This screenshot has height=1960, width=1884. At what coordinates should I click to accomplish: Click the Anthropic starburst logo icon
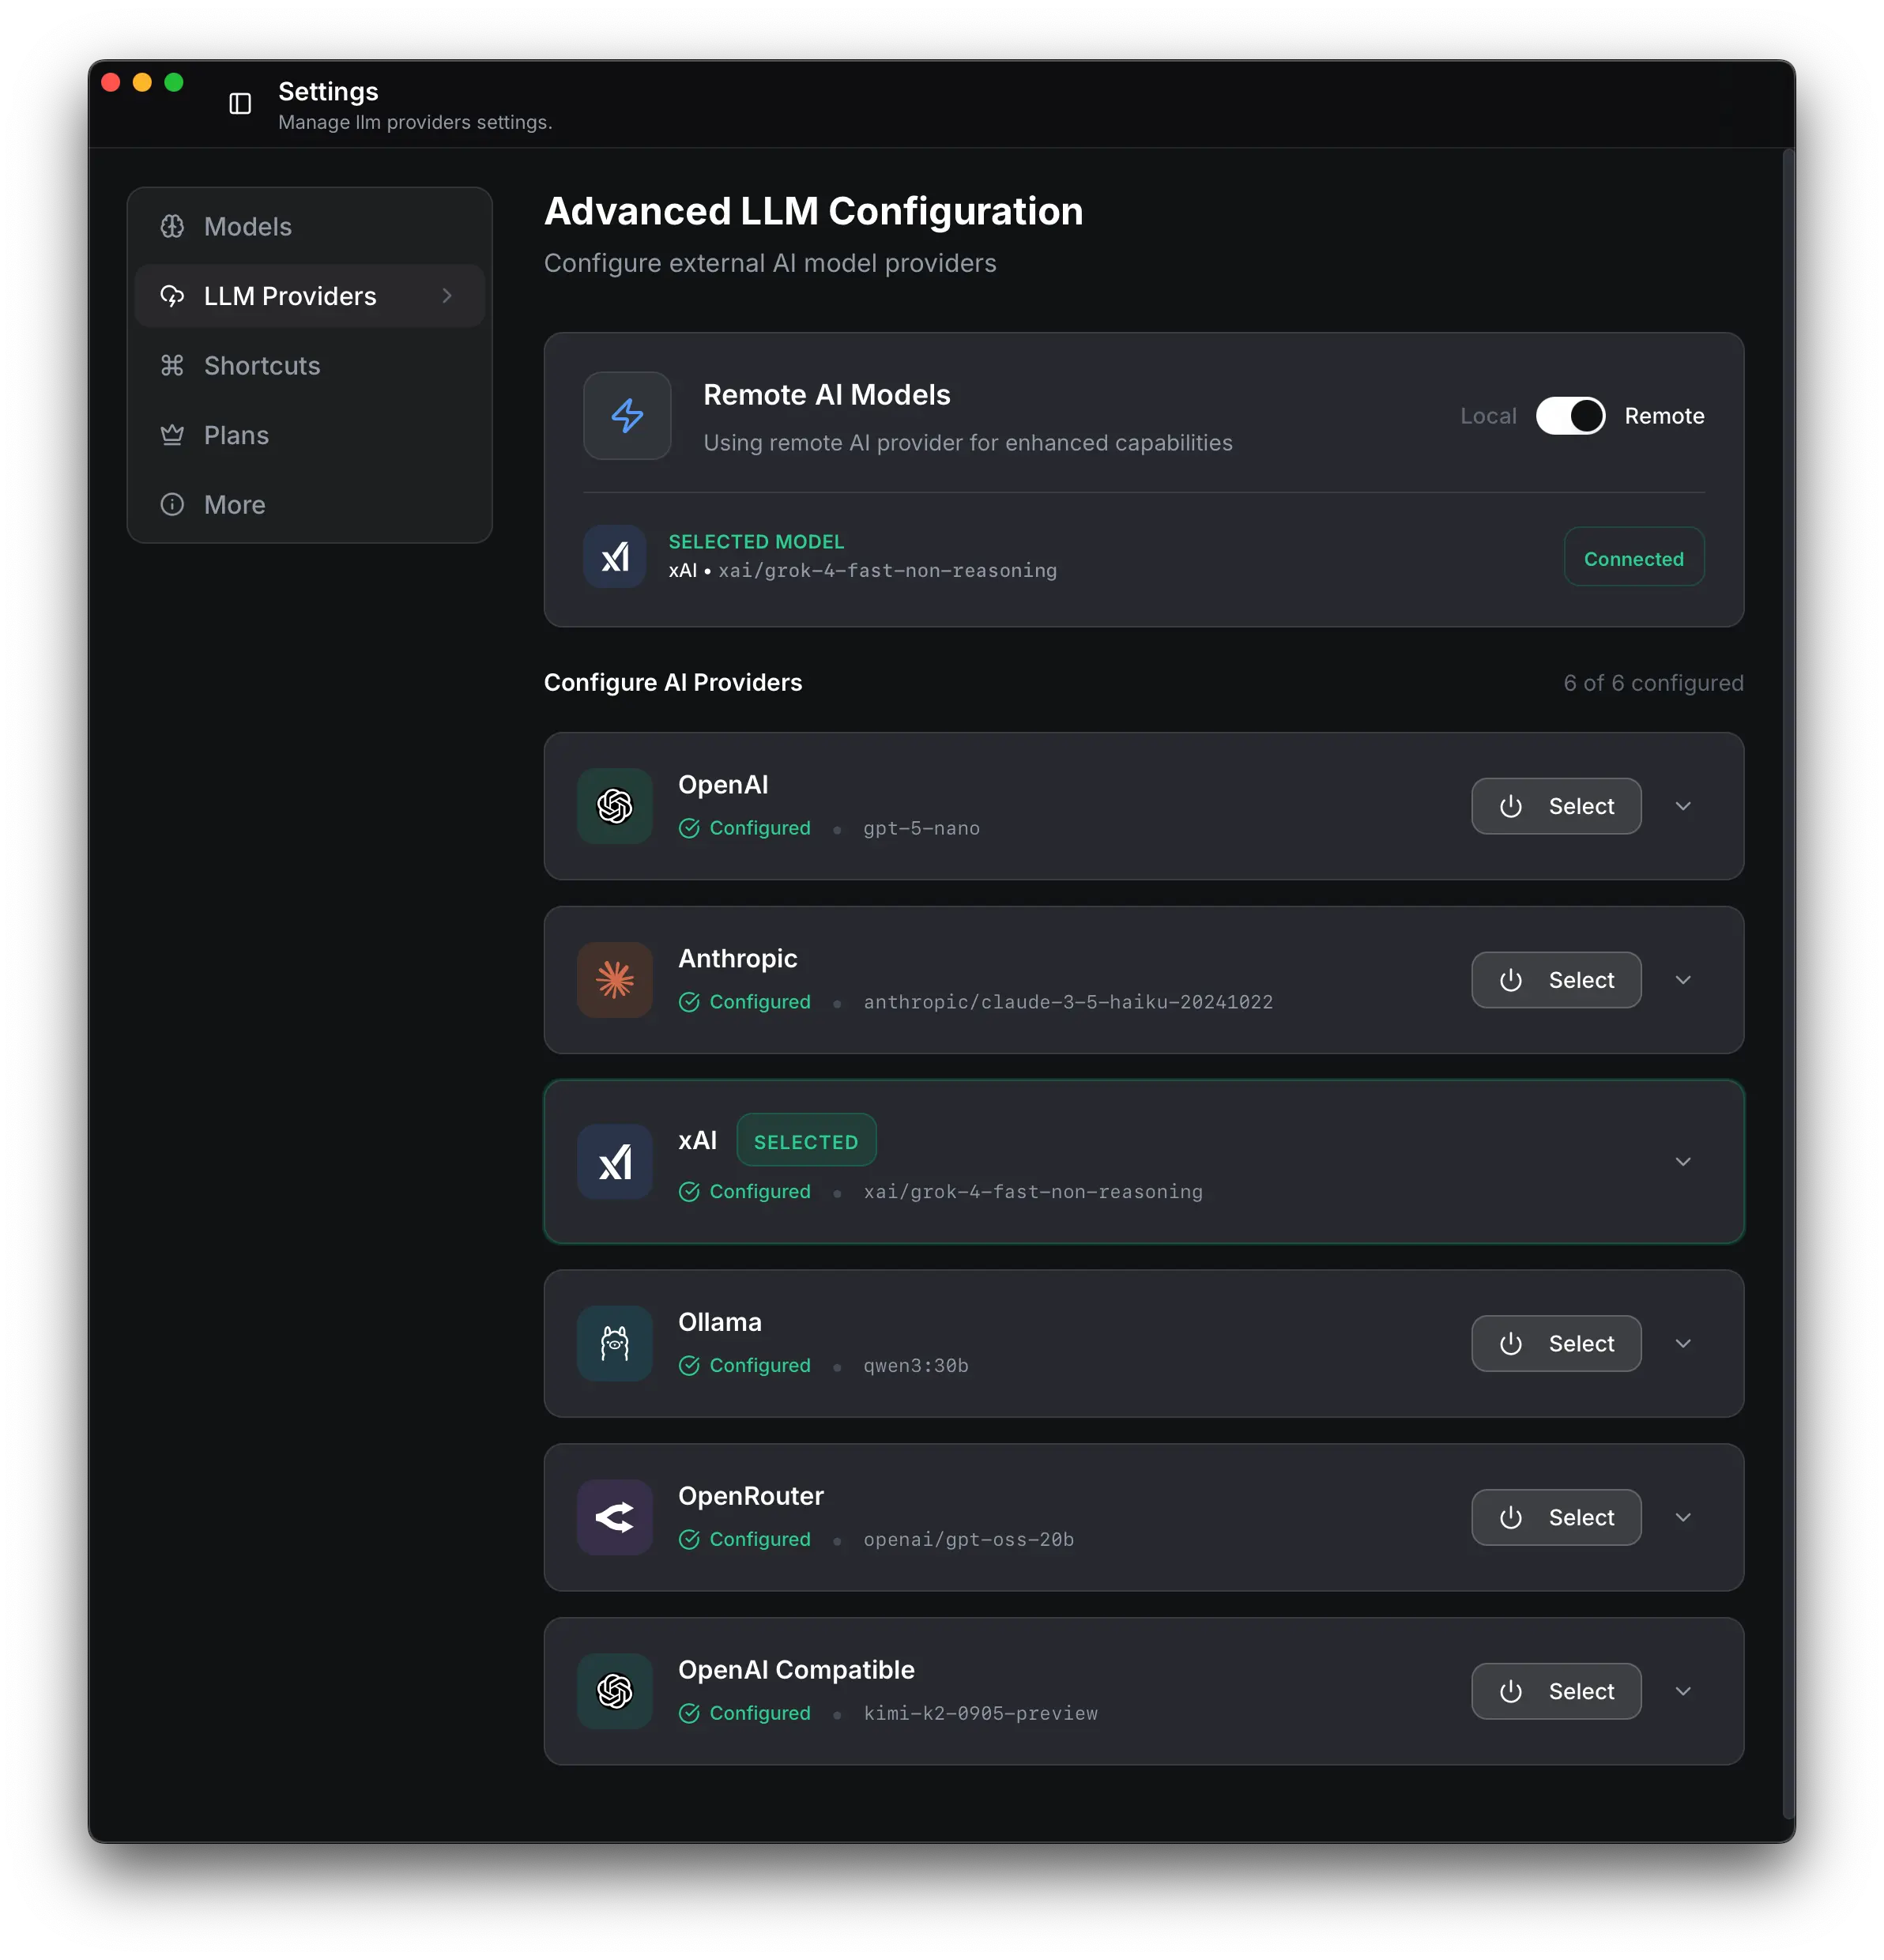[x=615, y=980]
